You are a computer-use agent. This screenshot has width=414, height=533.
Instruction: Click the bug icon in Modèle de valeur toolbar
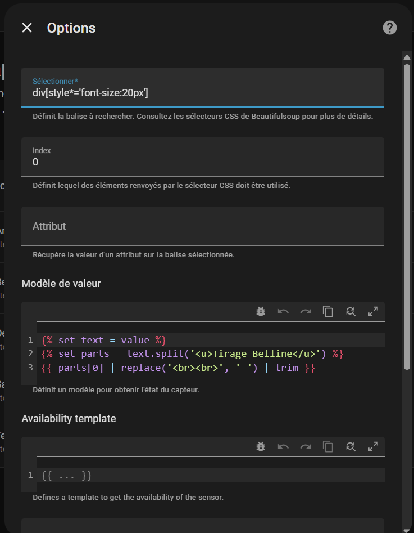point(261,311)
